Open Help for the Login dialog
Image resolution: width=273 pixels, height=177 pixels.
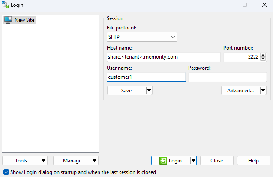click(x=253, y=161)
